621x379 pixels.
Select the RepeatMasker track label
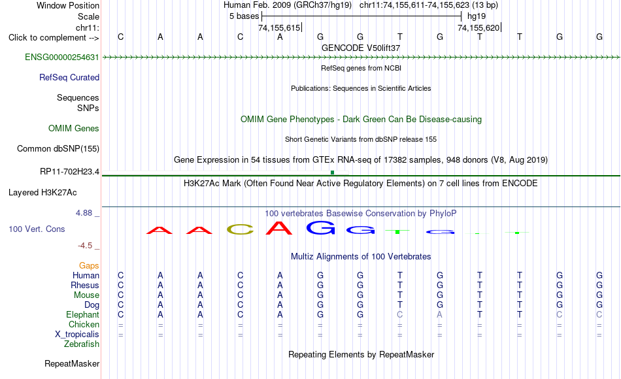[72, 363]
